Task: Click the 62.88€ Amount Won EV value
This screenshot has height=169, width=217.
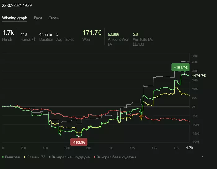Action: (x=113, y=34)
